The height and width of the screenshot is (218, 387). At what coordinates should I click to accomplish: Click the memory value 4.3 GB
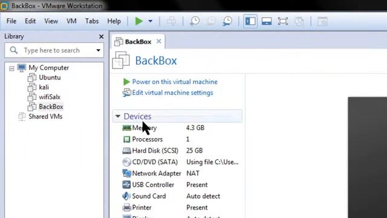point(195,128)
